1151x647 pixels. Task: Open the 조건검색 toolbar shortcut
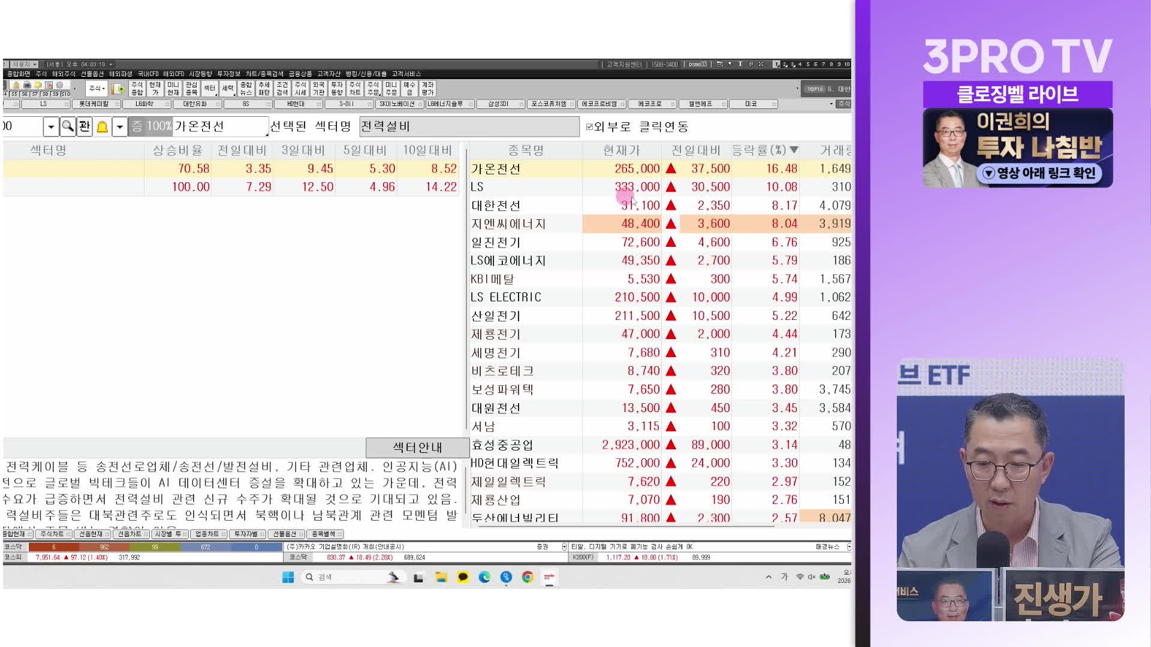282,89
